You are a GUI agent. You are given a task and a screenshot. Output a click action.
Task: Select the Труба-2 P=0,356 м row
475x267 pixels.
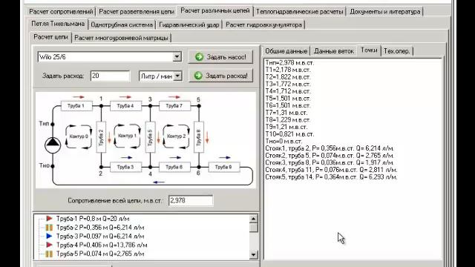click(100, 228)
